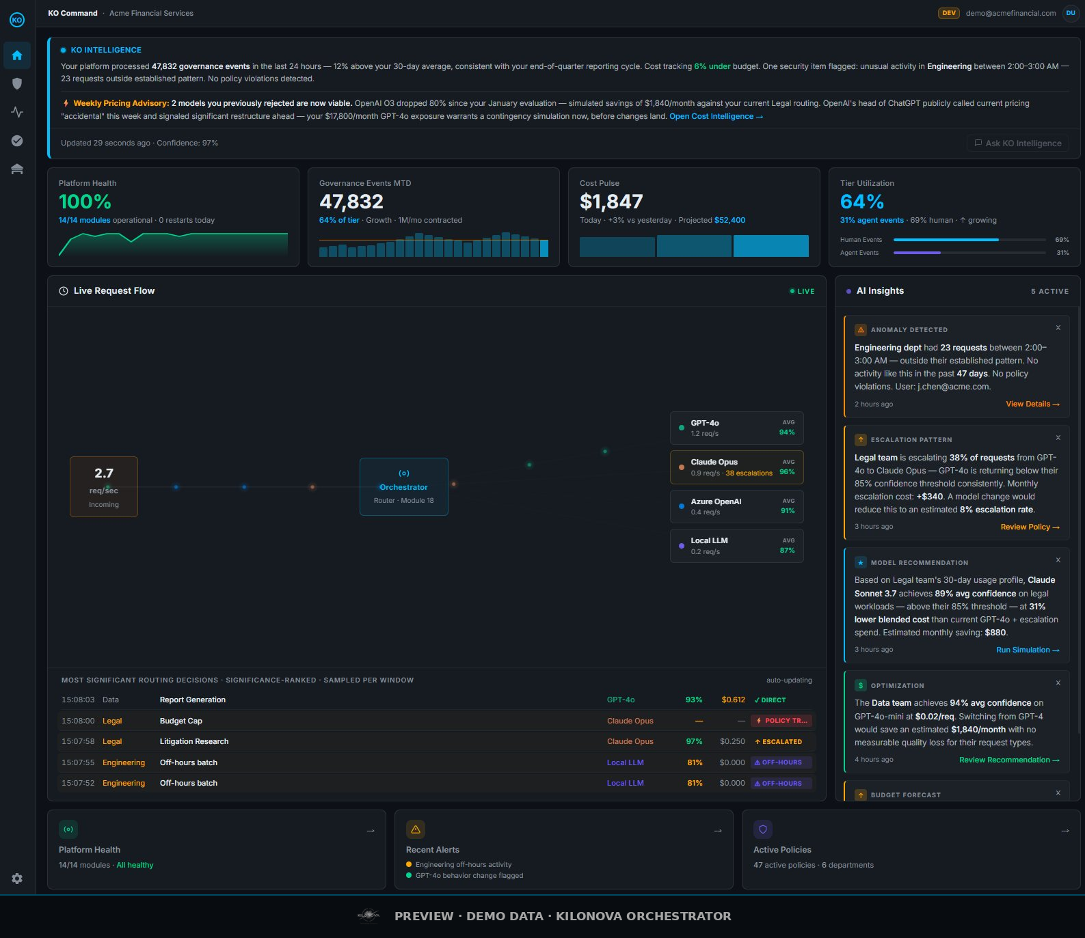
Task: Open Cost Intelligence link
Action: tap(716, 116)
